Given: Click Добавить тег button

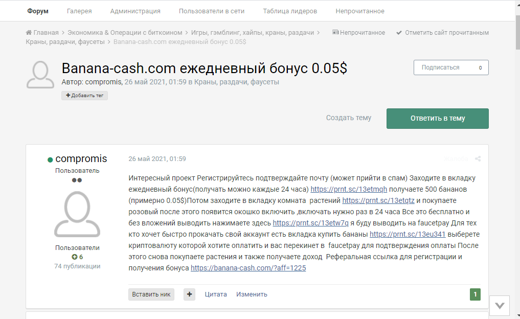Looking at the screenshot, I should tap(84, 96).
